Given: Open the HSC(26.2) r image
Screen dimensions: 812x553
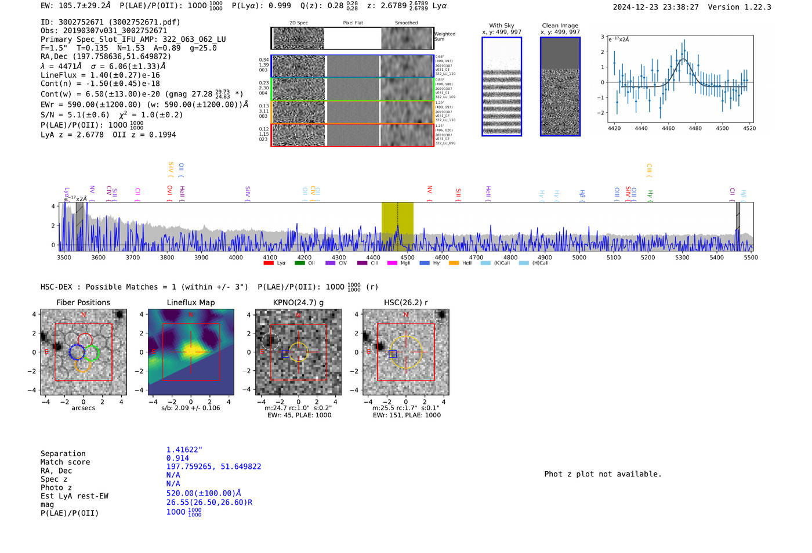Looking at the screenshot, I should pyautogui.click(x=406, y=352).
